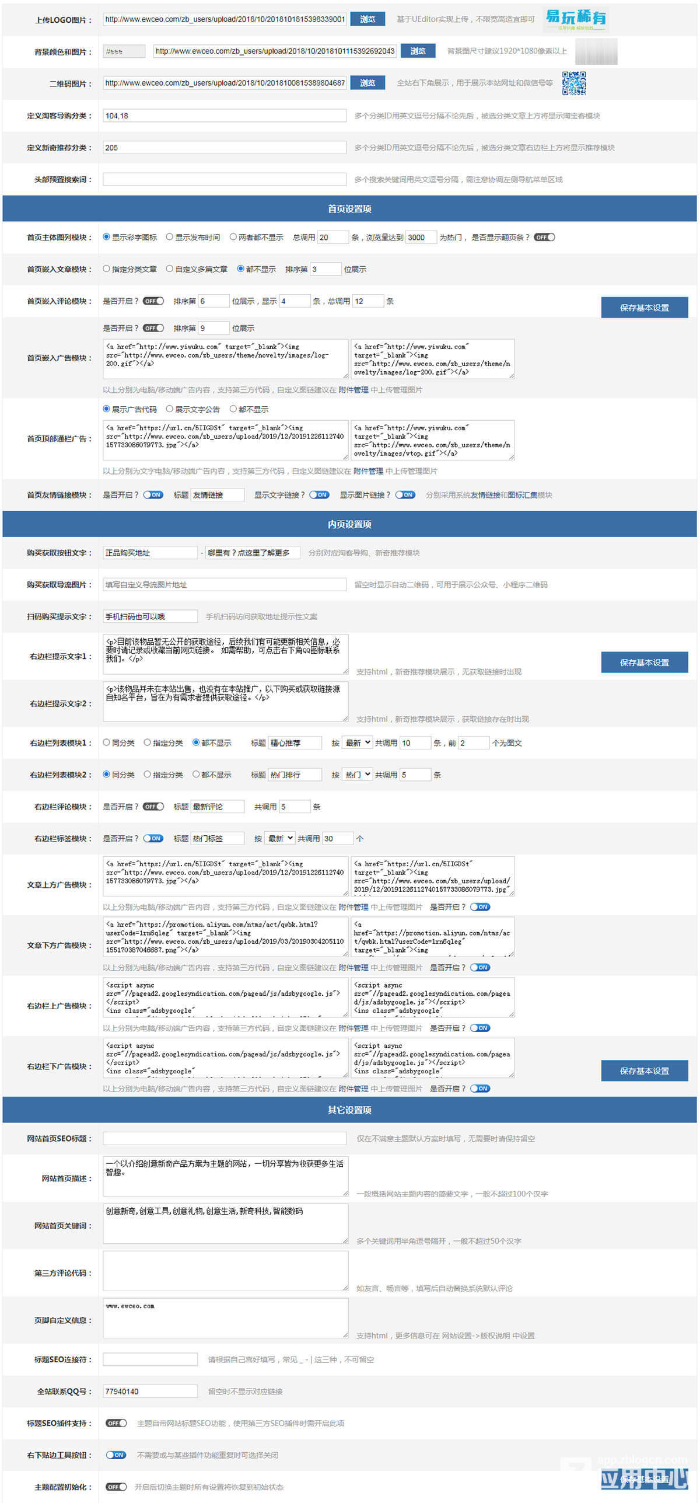Turn off 显示图片链接 toggle
700x1503 pixels.
click(405, 495)
